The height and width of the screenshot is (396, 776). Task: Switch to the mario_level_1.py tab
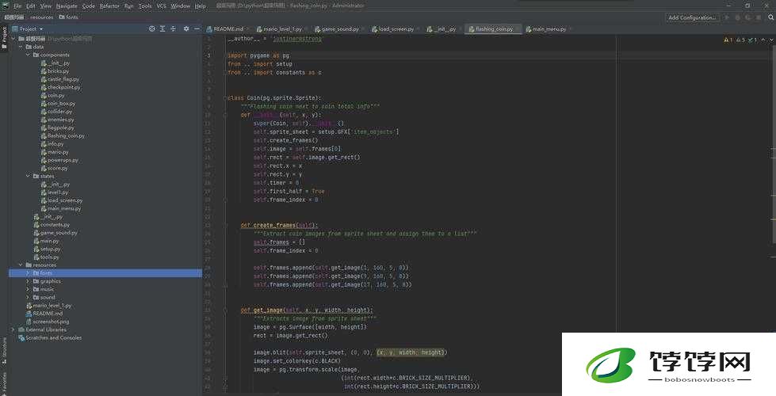click(283, 29)
